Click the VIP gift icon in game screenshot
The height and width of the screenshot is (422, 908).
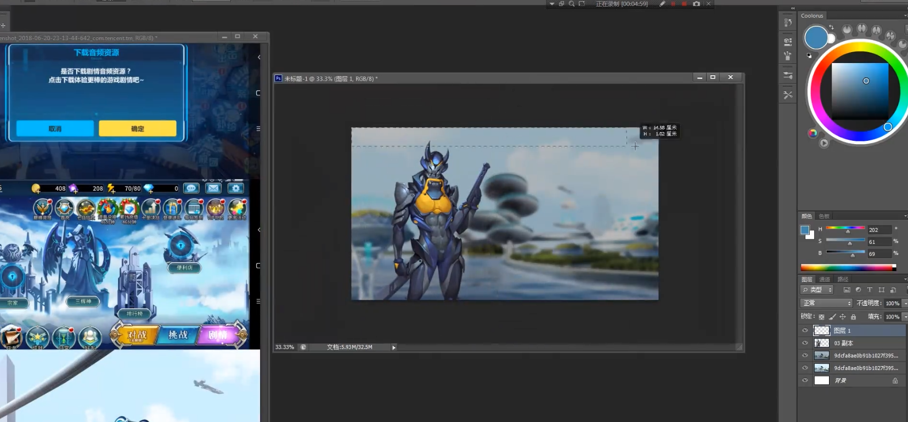215,209
